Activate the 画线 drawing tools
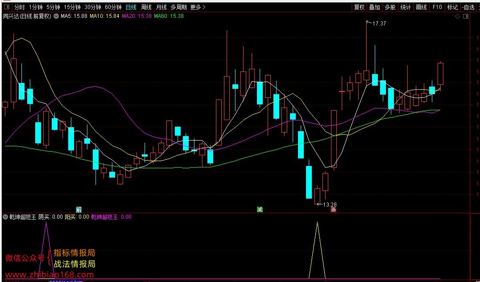This screenshot has height=282, width=480. click(421, 7)
